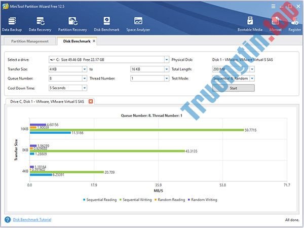Open the Data Backup tool

click(x=11, y=23)
